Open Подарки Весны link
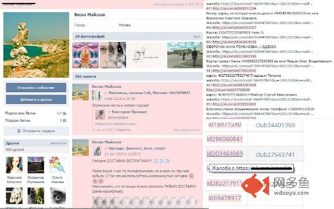This screenshot has height=209, width=334. click(18, 121)
